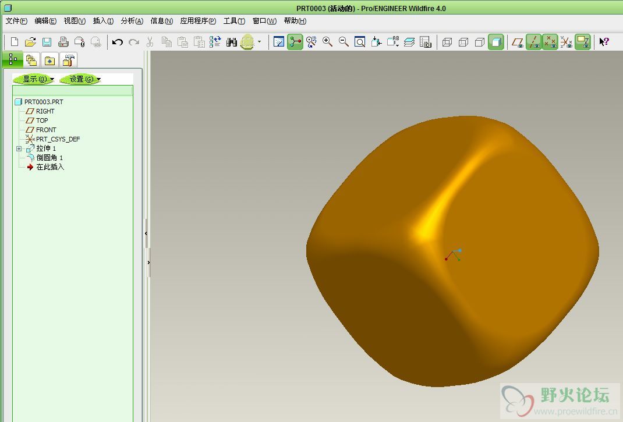Launch the view manager
Viewport: 623px width, 422px height.
click(x=426, y=42)
